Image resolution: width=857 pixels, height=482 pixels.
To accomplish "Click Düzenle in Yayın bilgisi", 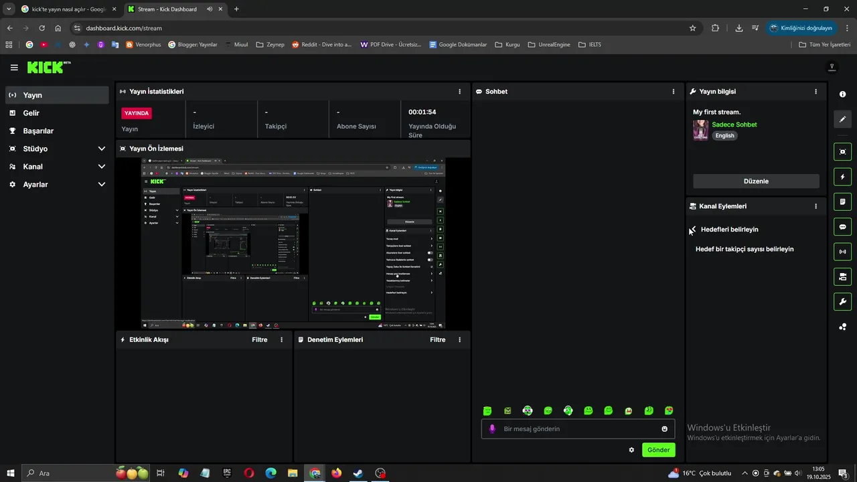I will tap(756, 181).
